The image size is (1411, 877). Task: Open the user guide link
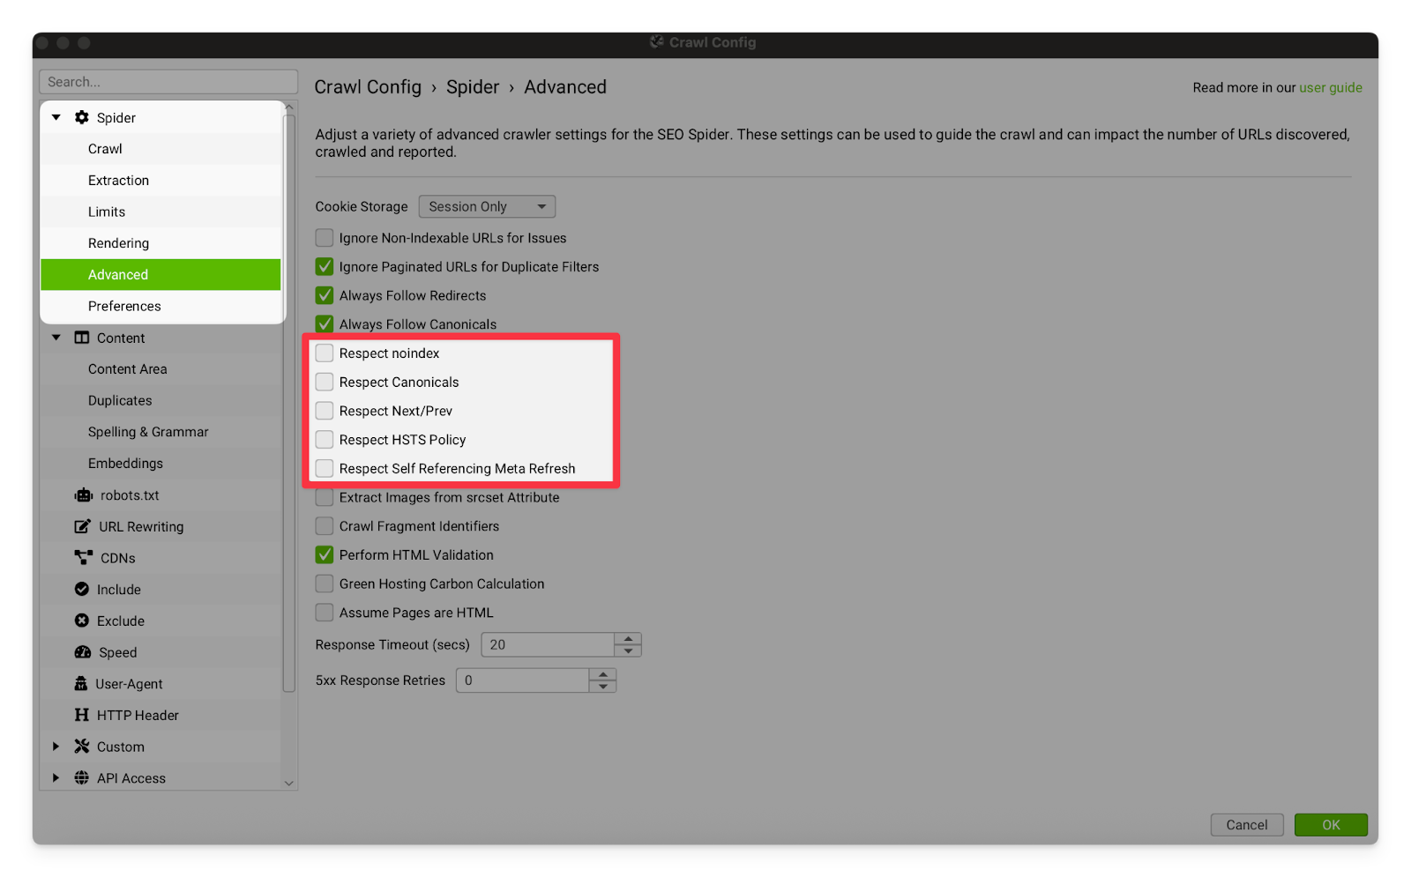(x=1330, y=87)
